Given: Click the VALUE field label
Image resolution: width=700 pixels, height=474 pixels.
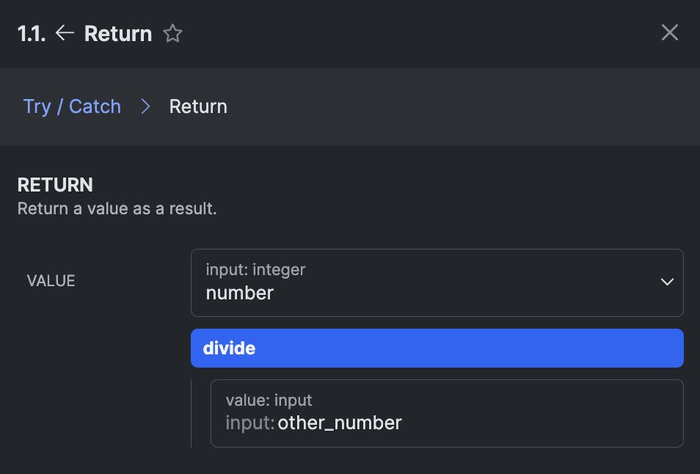Looking at the screenshot, I should [x=51, y=281].
